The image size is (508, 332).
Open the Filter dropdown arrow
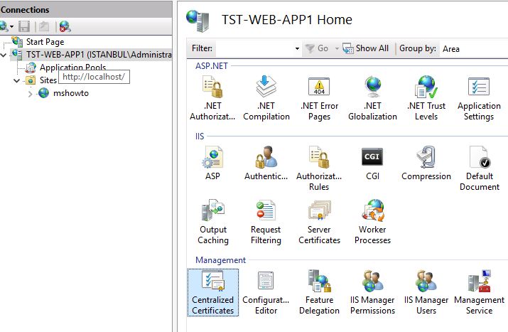[x=297, y=48]
